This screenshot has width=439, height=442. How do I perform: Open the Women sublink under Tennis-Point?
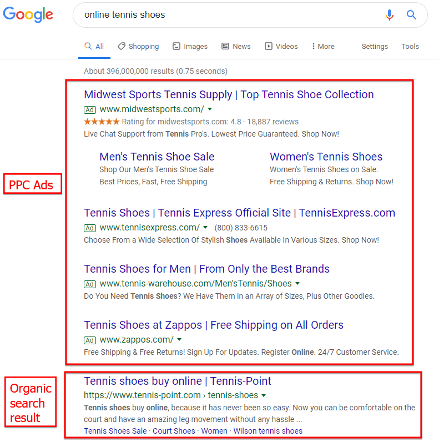click(214, 431)
